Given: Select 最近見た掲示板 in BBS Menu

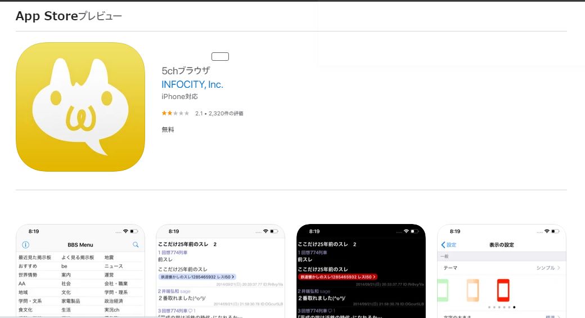Looking at the screenshot, I should click(35, 258).
